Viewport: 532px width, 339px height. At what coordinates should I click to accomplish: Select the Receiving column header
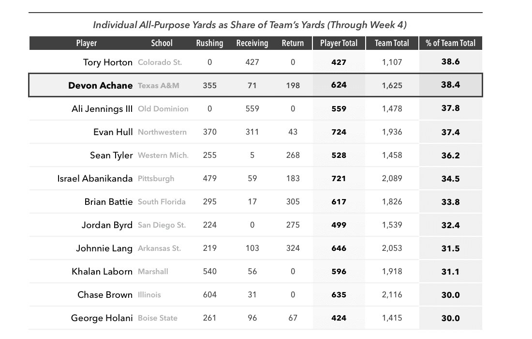[252, 43]
